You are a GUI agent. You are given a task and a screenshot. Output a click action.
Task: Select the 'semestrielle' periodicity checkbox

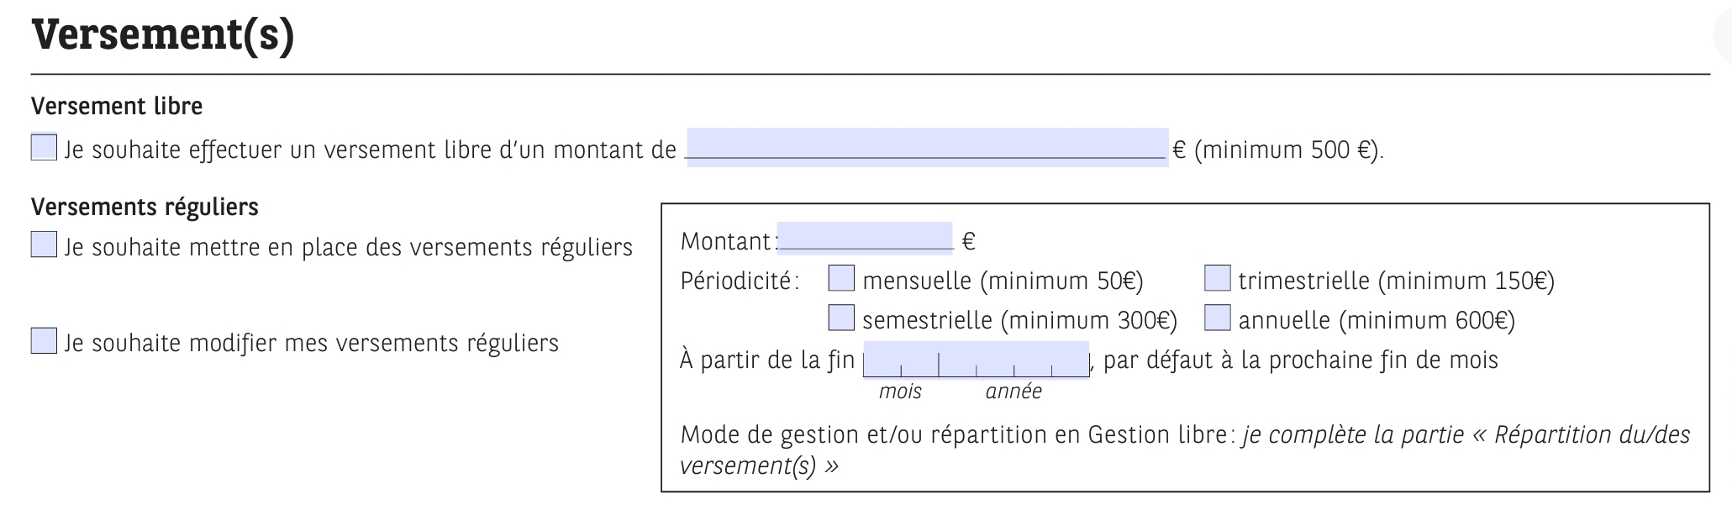841,318
